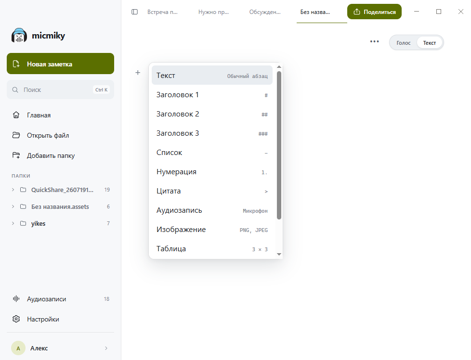Insert a Таблица 3 × 3

[212, 249]
